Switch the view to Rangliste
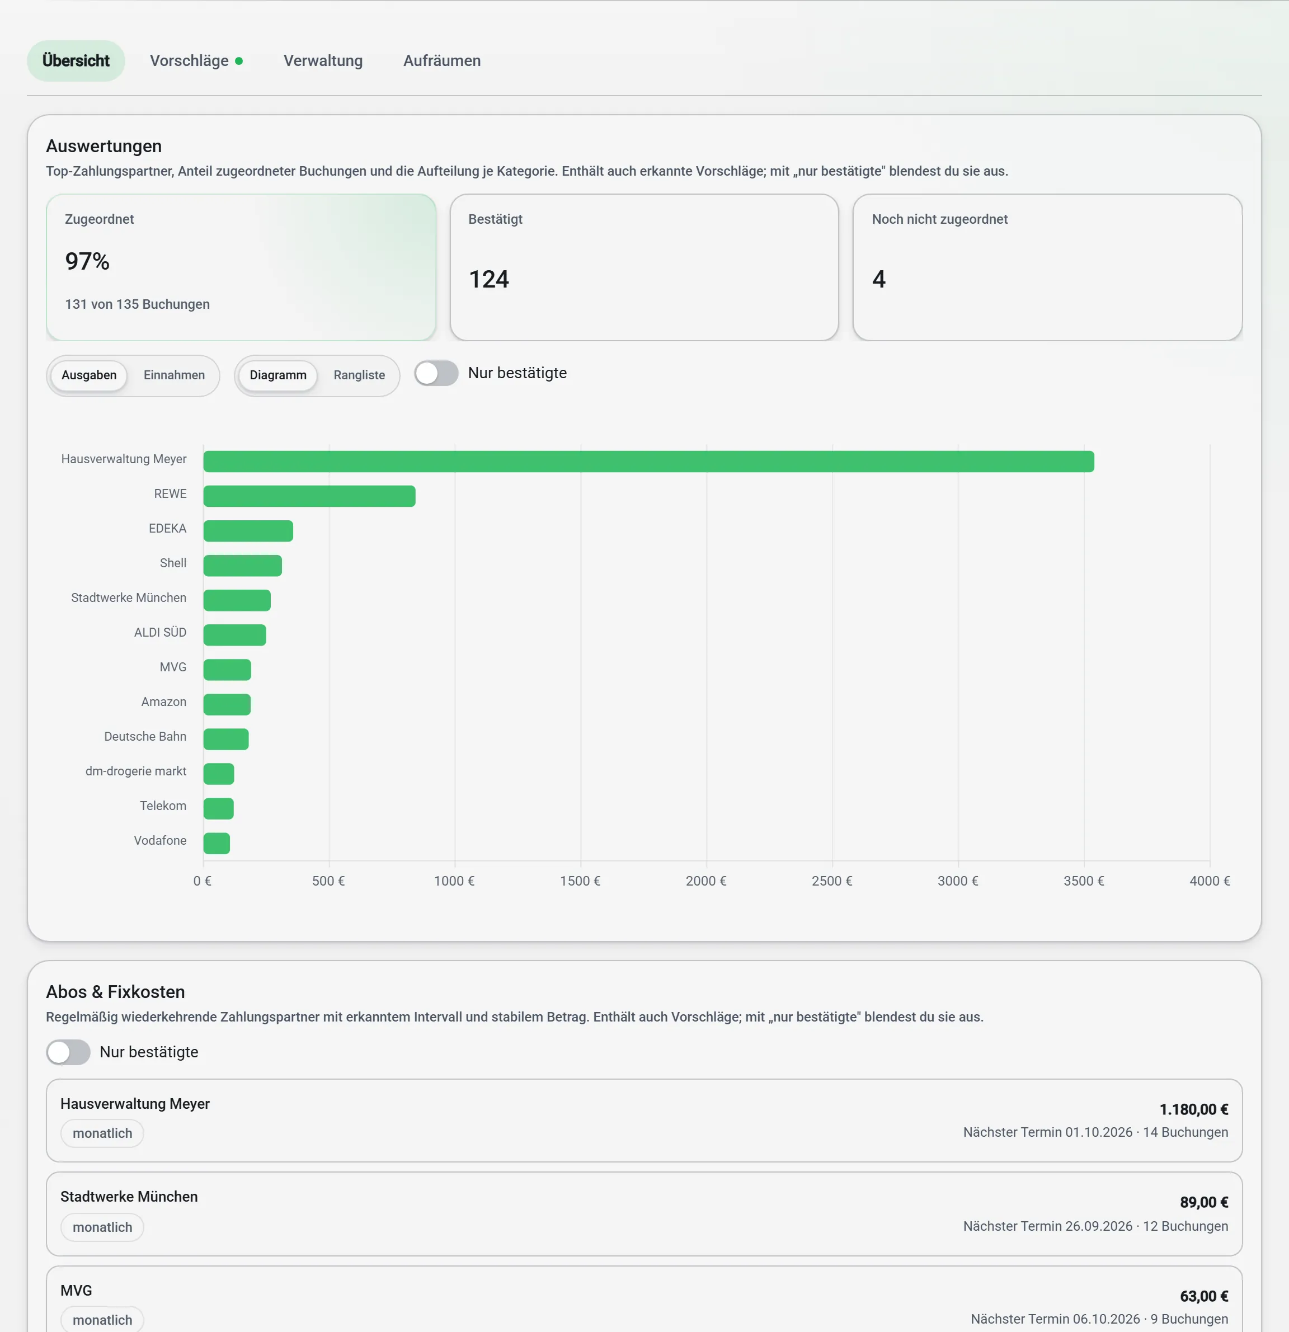Image resolution: width=1289 pixels, height=1332 pixels. pos(359,375)
